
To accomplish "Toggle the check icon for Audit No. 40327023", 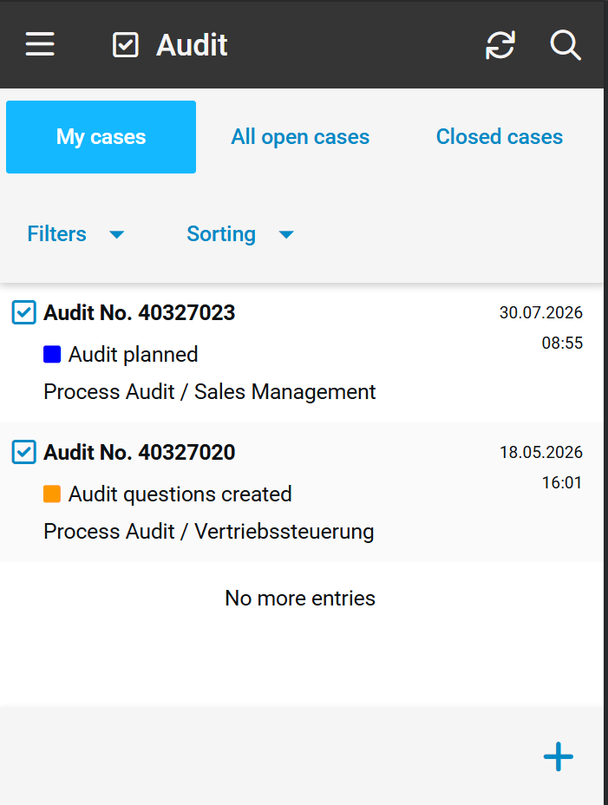I will click(24, 312).
